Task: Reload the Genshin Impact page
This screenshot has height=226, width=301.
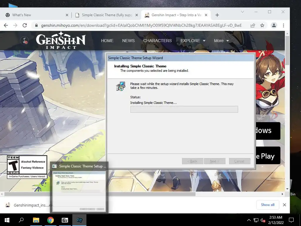Action: pos(25,25)
